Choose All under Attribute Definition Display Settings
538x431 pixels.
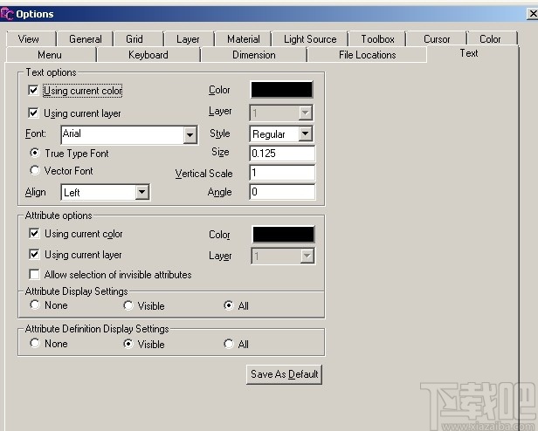229,344
